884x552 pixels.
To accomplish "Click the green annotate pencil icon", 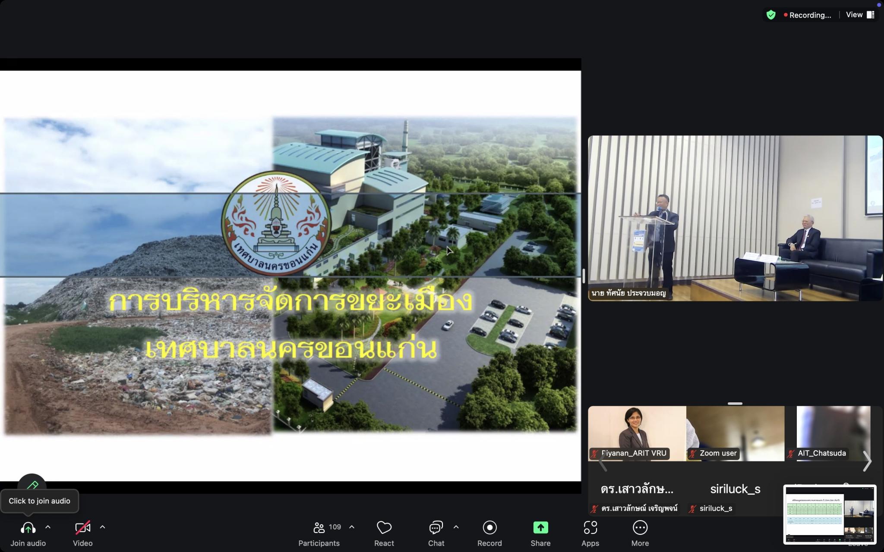I will (x=32, y=486).
